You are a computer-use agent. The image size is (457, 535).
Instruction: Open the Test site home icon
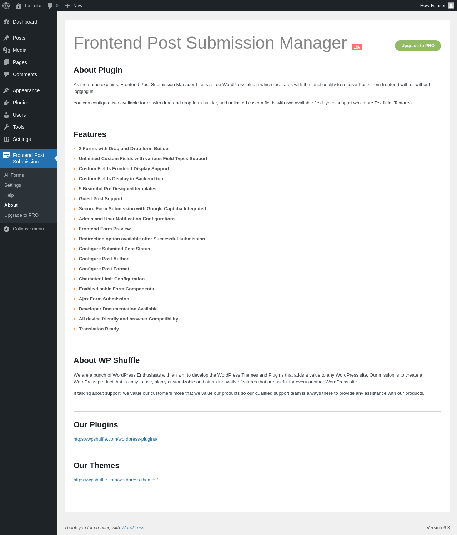pyautogui.click(x=19, y=6)
